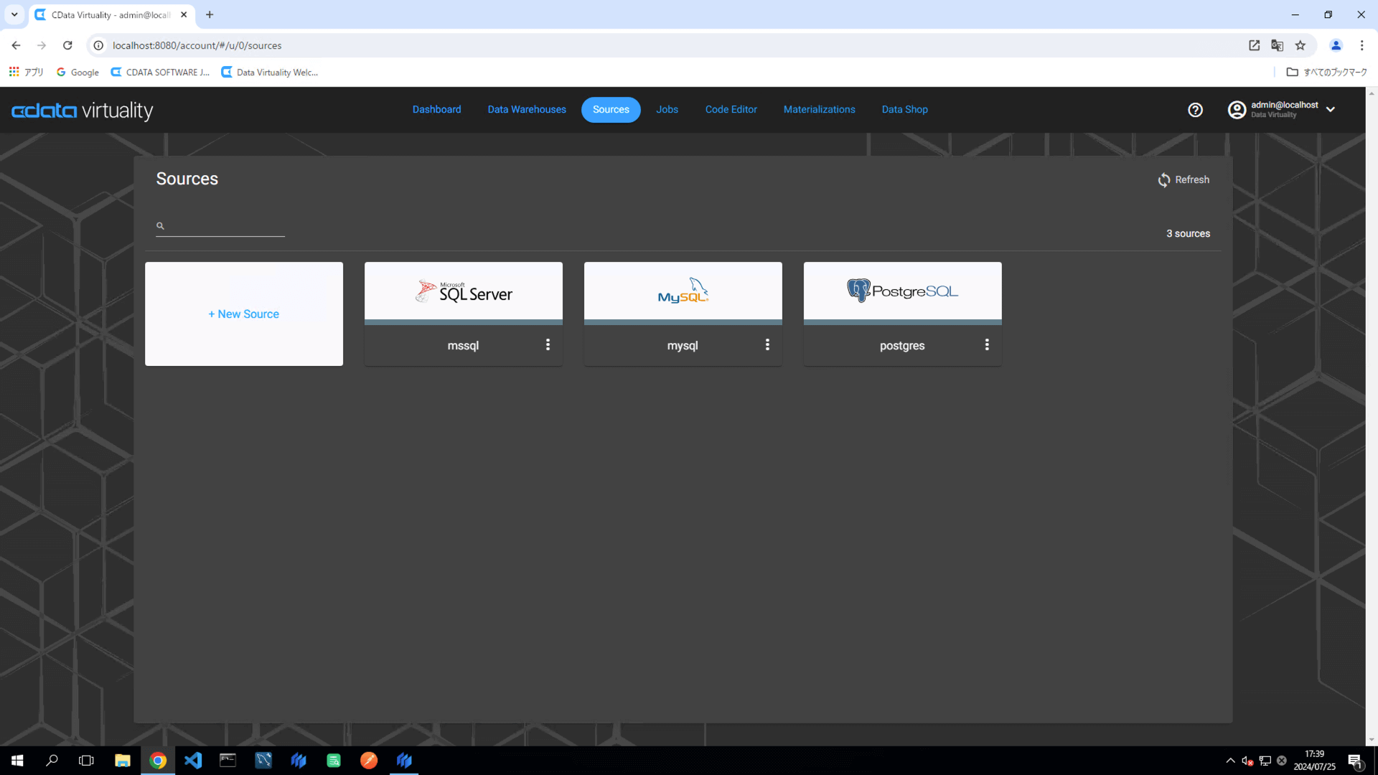Screen dimensions: 1378x775
Task: Navigate to the Materializations page
Action: coord(819,109)
